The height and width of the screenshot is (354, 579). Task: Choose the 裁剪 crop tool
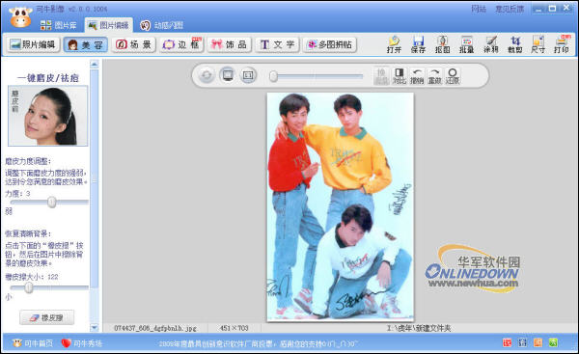point(514,44)
